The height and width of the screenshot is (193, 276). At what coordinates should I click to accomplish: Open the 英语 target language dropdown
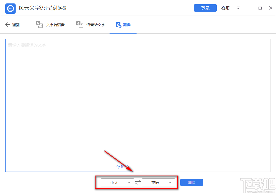point(159,182)
